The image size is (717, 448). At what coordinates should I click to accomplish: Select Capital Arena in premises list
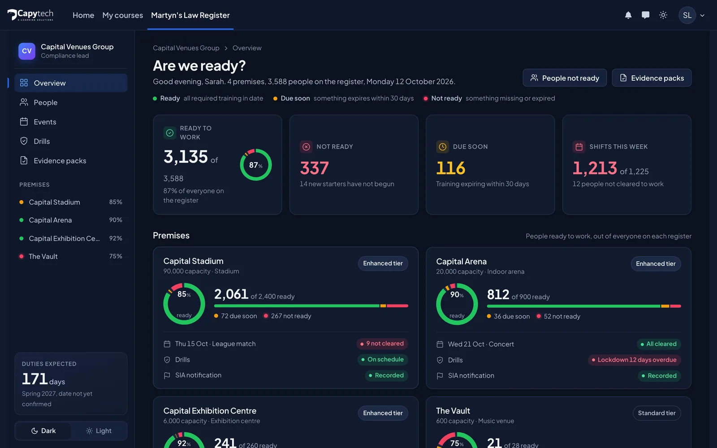click(x=71, y=220)
